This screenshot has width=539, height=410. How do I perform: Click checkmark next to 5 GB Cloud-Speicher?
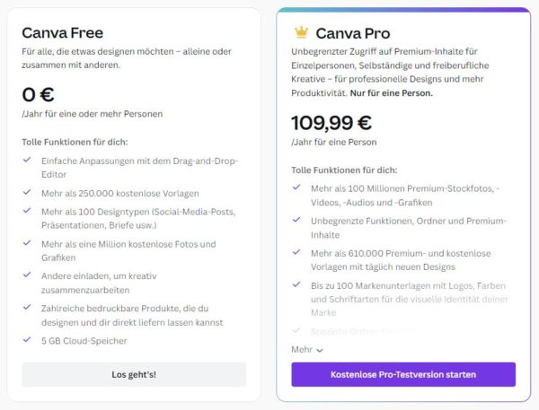click(27, 338)
